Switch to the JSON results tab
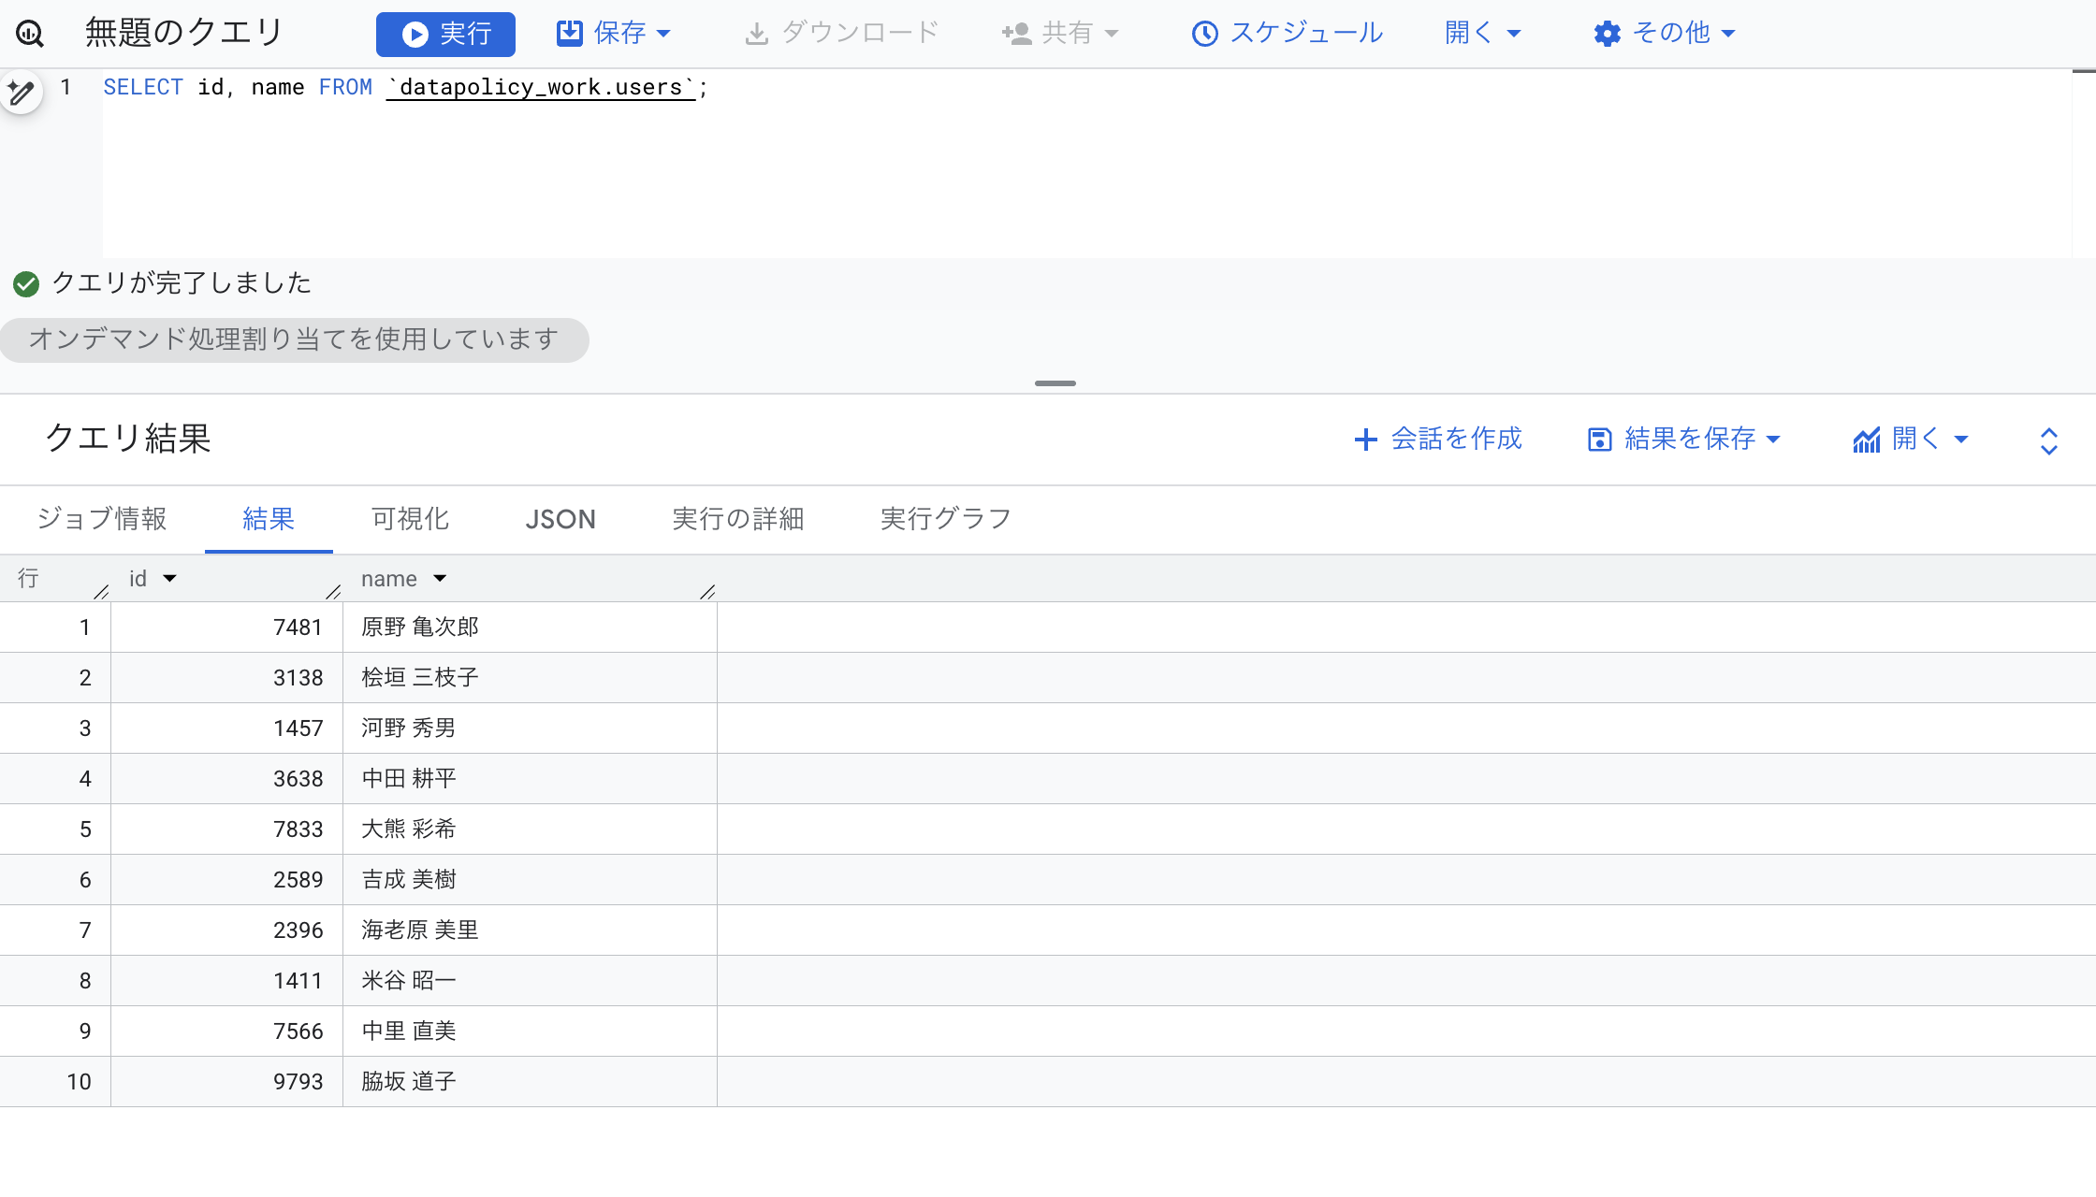 tap(560, 519)
